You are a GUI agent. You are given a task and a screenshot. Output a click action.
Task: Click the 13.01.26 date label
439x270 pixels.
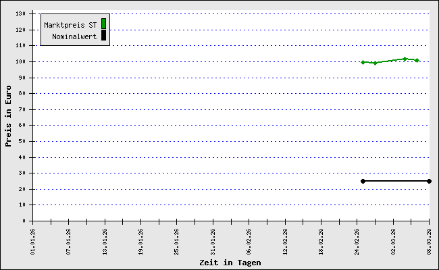105,239
